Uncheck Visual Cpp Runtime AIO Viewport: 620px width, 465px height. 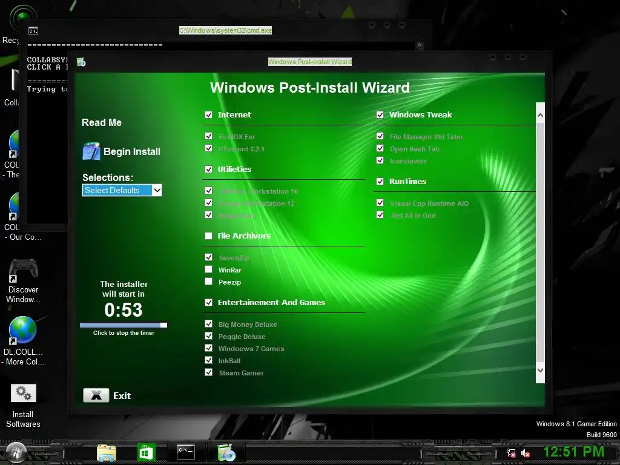click(380, 203)
